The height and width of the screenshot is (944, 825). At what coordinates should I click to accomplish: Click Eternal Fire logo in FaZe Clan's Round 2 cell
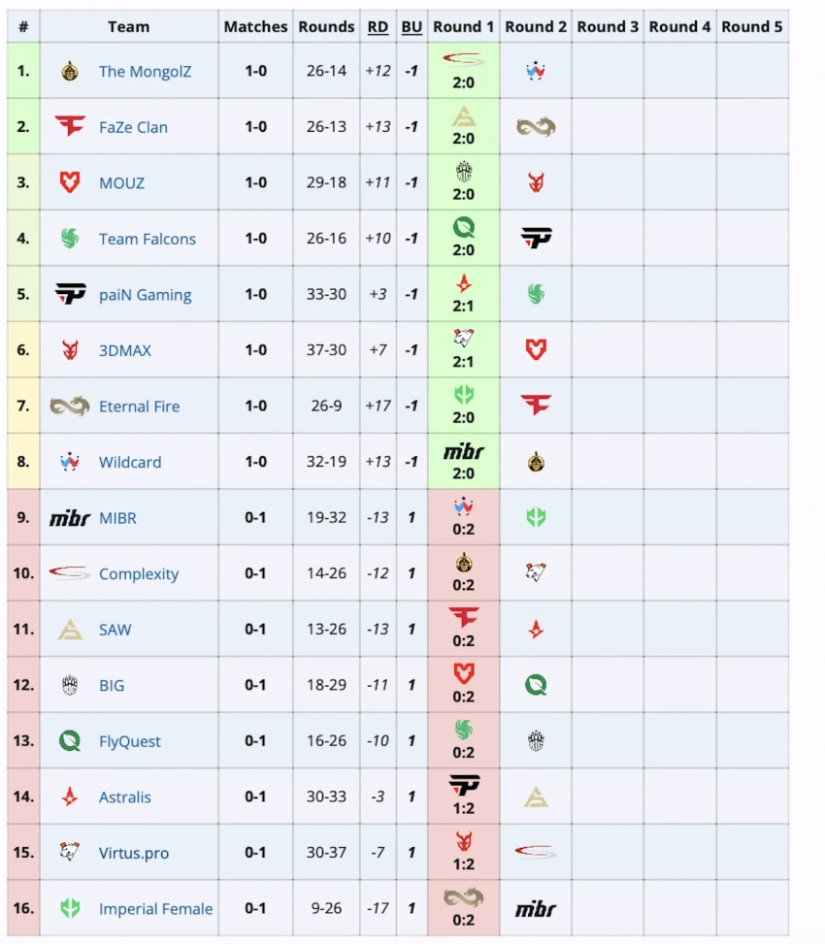[536, 126]
